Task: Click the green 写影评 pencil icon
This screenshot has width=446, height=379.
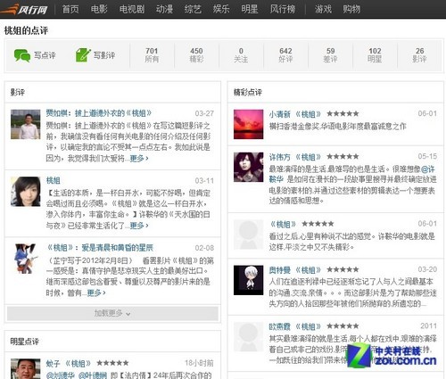Action: [x=83, y=55]
